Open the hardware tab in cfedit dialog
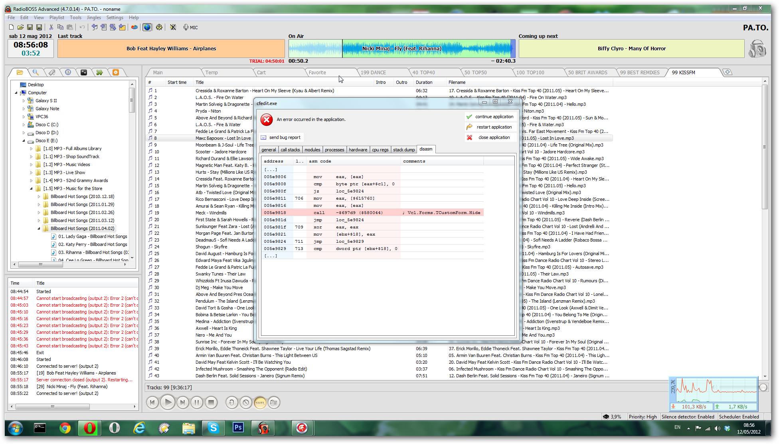Screen dimensions: 779x444 358,150
